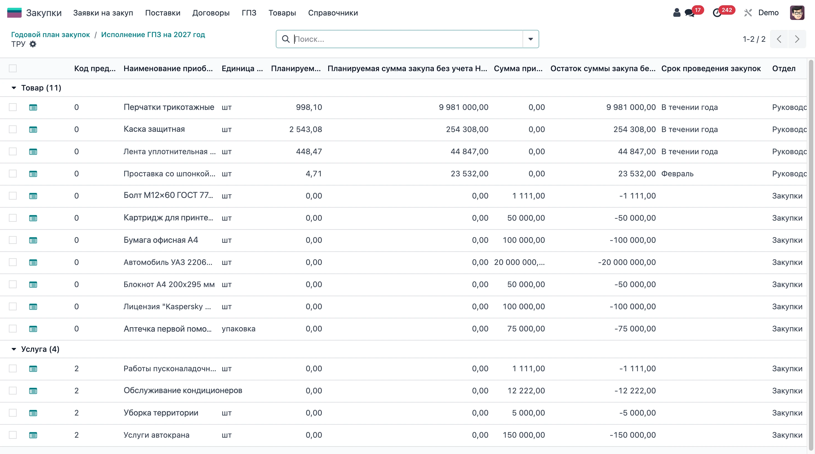Open the Поставки menu
The image size is (815, 454).
[163, 13]
